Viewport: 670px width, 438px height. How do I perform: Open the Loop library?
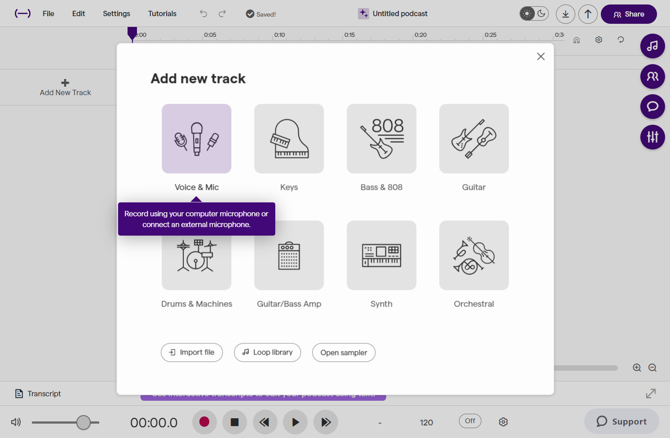(x=267, y=352)
